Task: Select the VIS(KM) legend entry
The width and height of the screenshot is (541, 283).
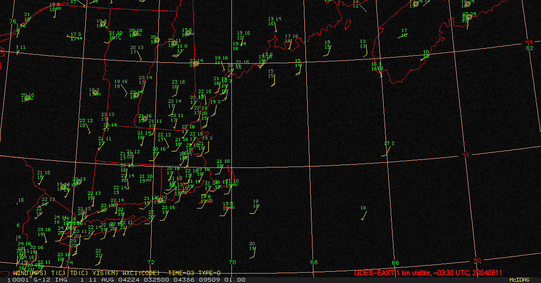Action: click(105, 273)
